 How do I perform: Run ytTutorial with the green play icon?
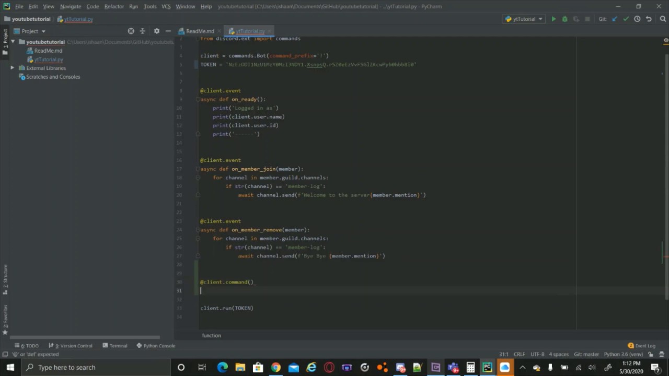click(553, 19)
